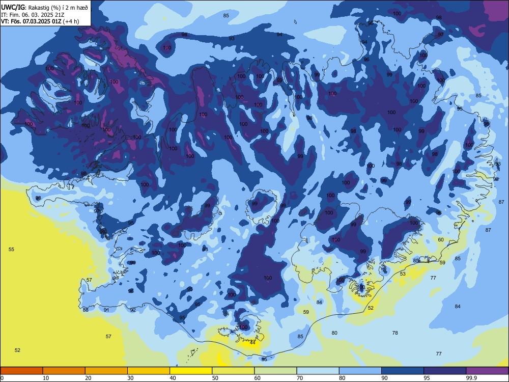
Task: Click the legend tick label '90'
Action: click(x=385, y=378)
